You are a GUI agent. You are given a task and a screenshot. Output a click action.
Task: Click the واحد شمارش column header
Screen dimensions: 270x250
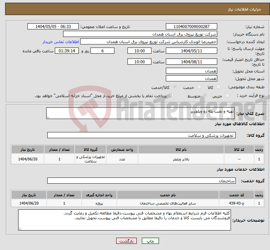[122, 149]
